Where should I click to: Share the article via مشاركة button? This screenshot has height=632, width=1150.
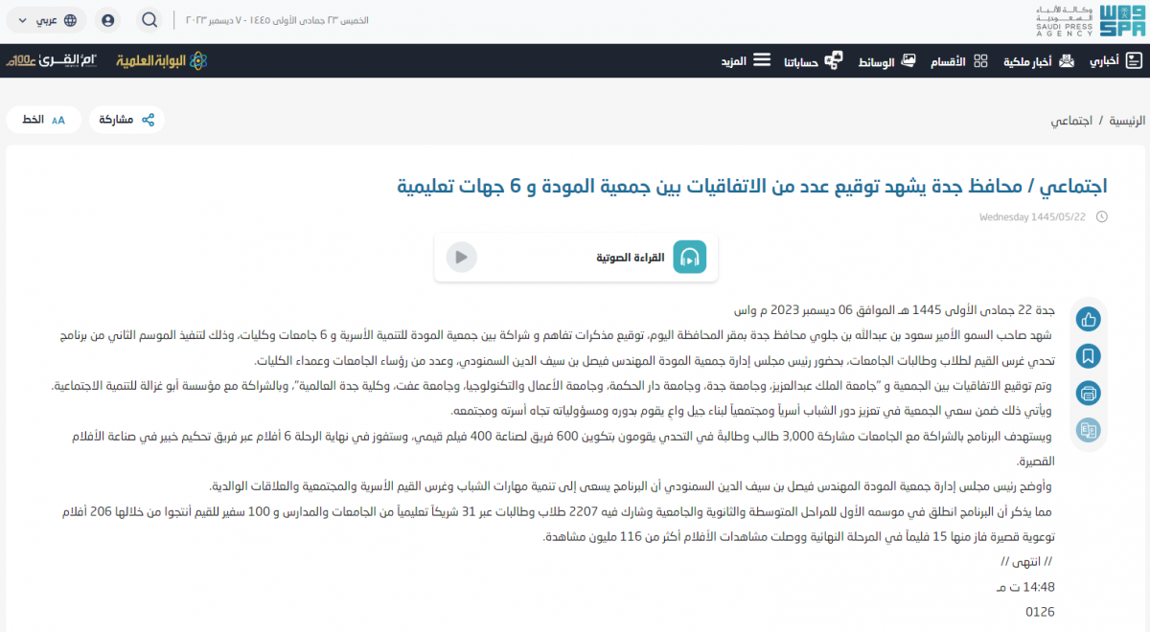127,120
